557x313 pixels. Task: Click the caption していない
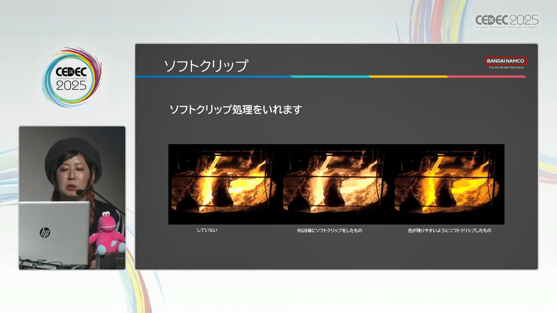coord(207,230)
